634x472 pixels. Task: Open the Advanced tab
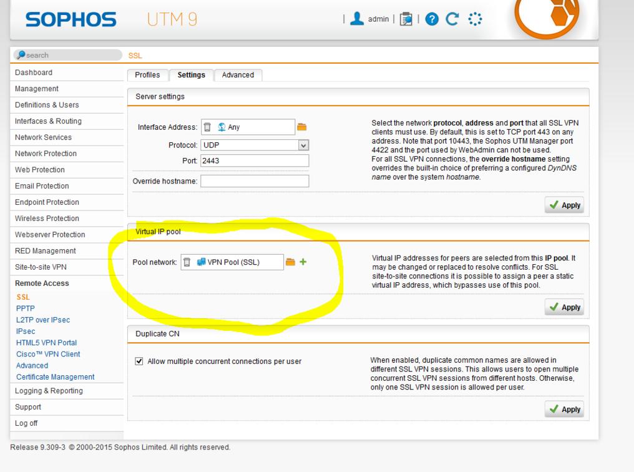click(x=238, y=75)
